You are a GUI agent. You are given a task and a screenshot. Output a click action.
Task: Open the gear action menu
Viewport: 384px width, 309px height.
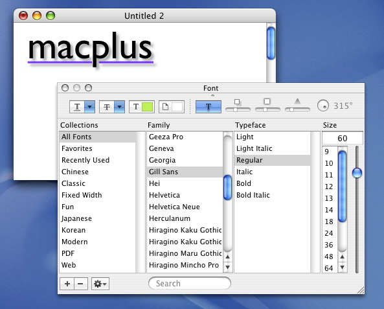pos(100,284)
